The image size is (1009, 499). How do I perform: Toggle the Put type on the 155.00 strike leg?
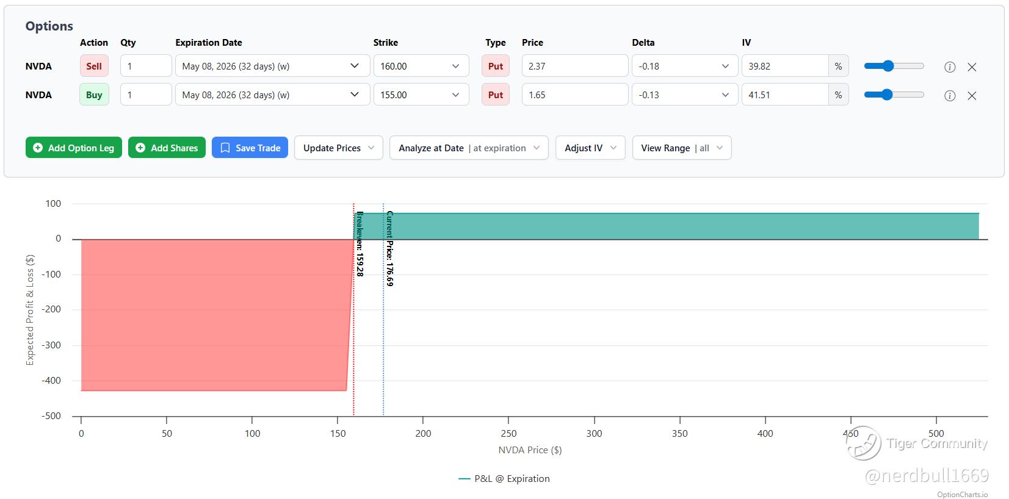[496, 95]
